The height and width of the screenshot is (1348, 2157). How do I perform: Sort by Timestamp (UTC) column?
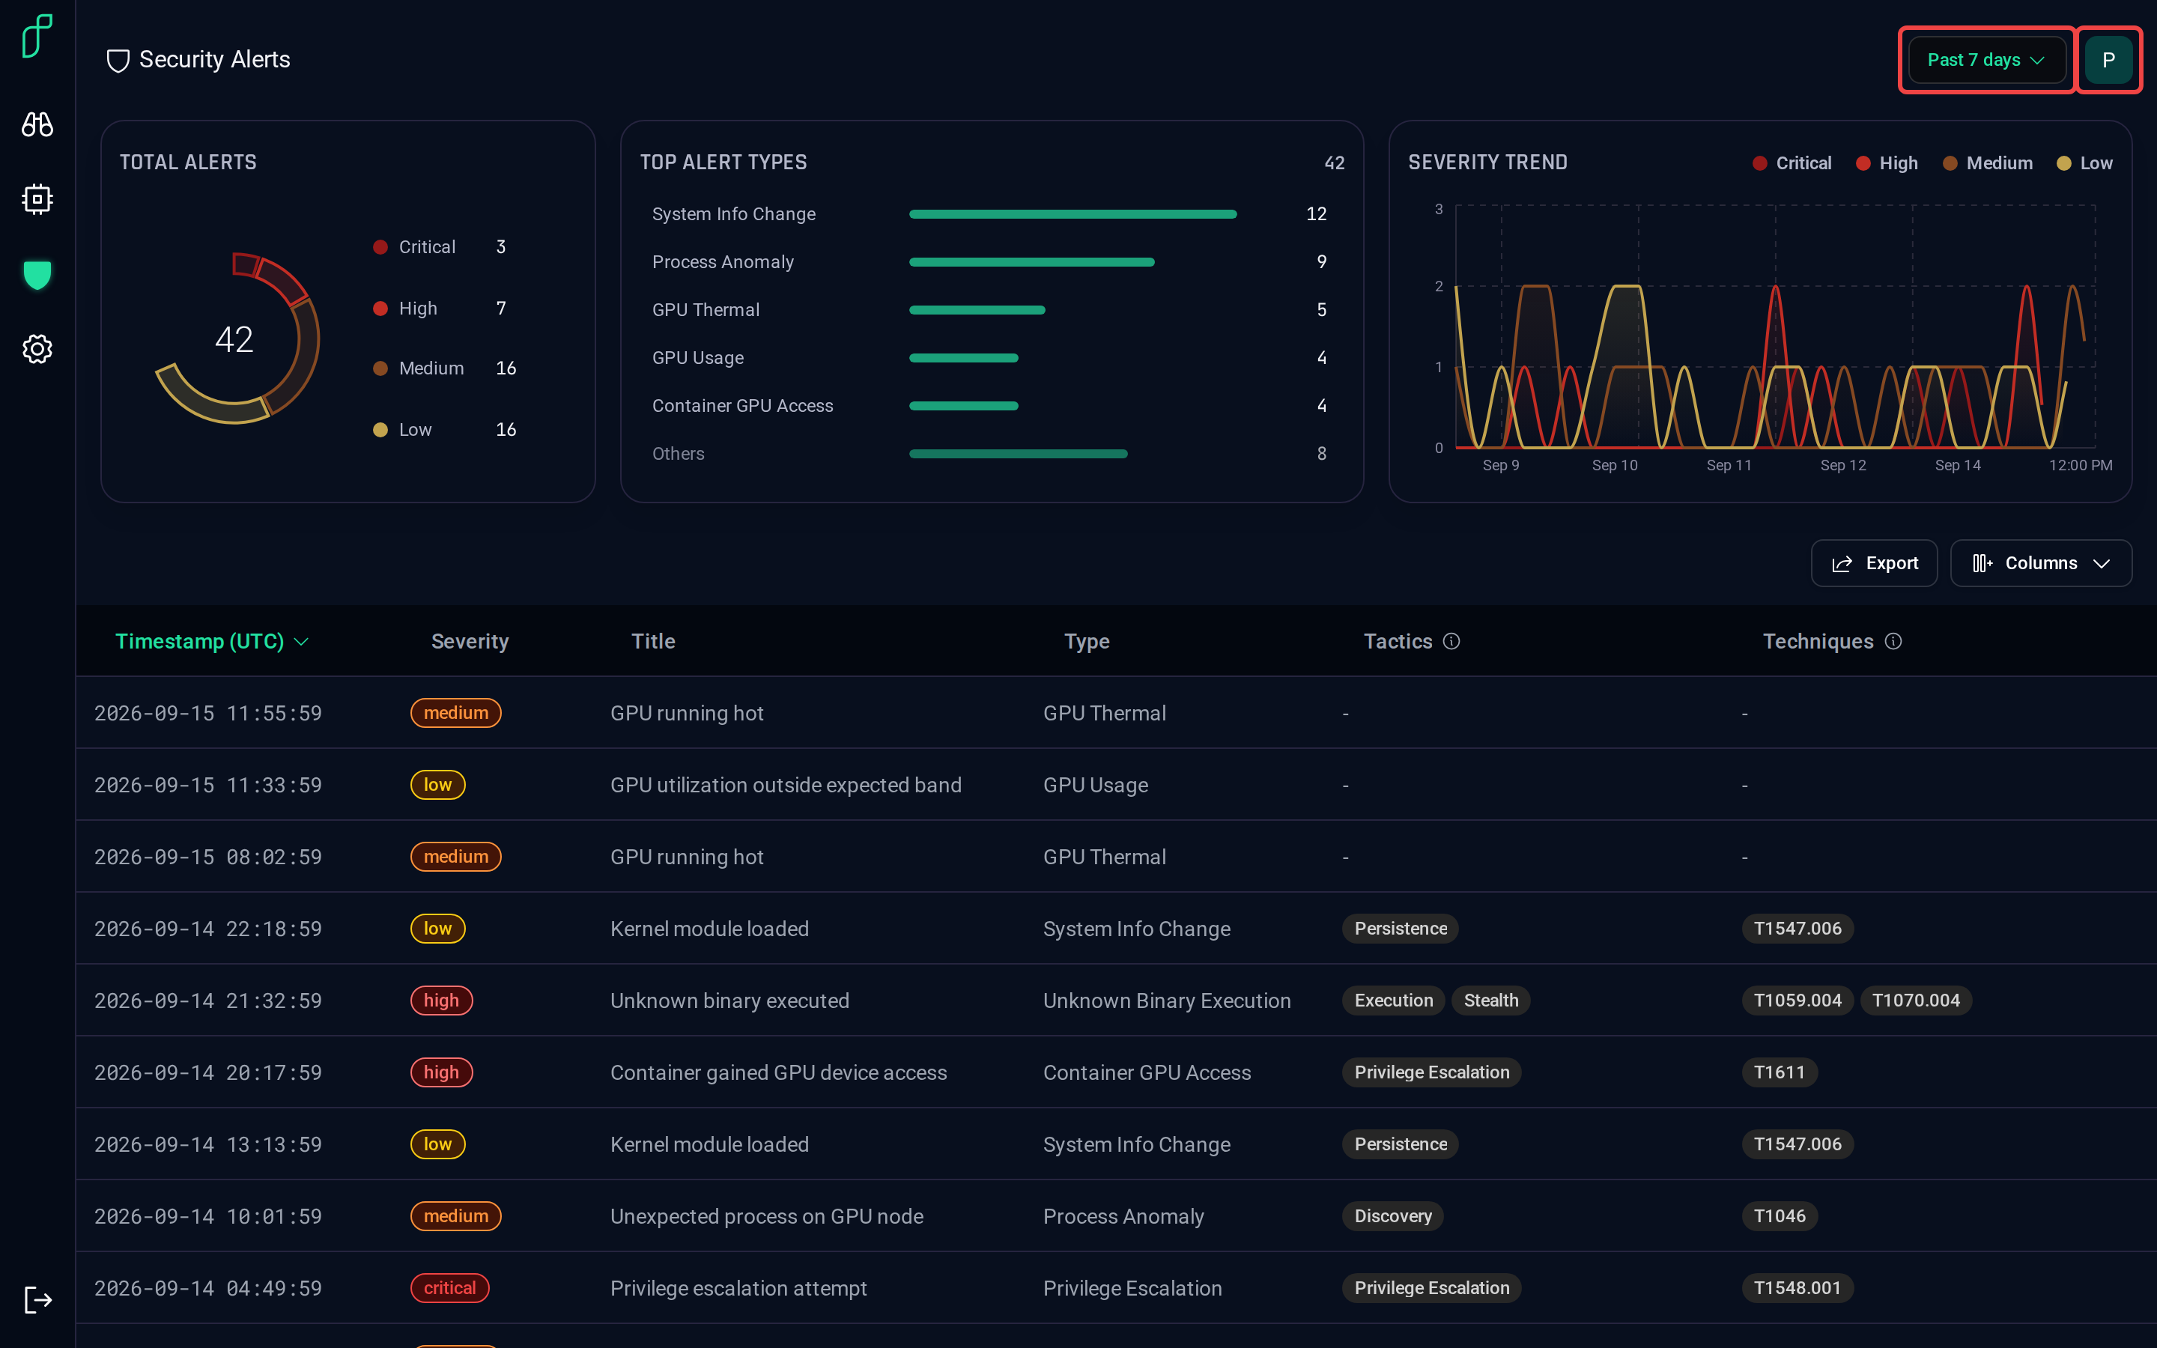pyautogui.click(x=211, y=641)
